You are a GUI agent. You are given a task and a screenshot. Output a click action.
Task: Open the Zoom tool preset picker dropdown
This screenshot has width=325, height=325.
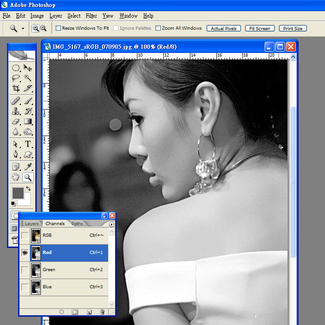coord(23,28)
